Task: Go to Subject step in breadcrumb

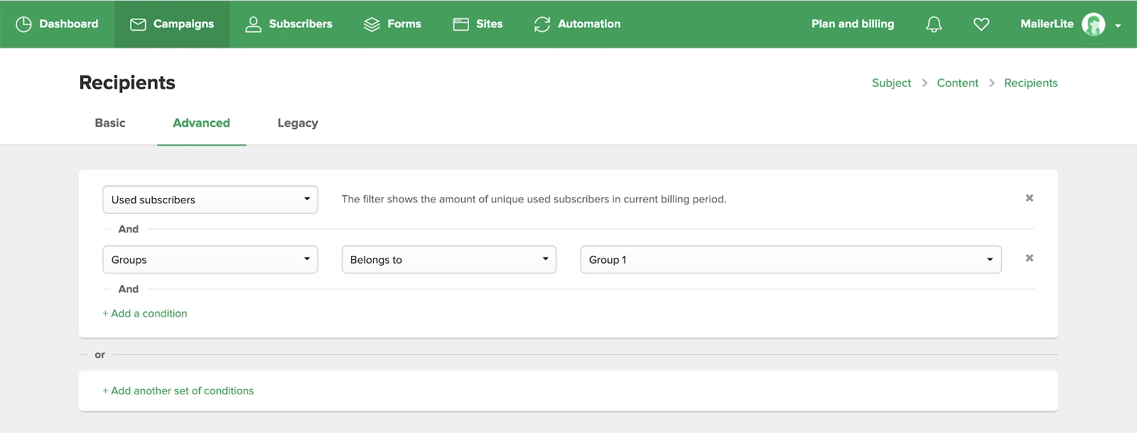Action: point(891,83)
